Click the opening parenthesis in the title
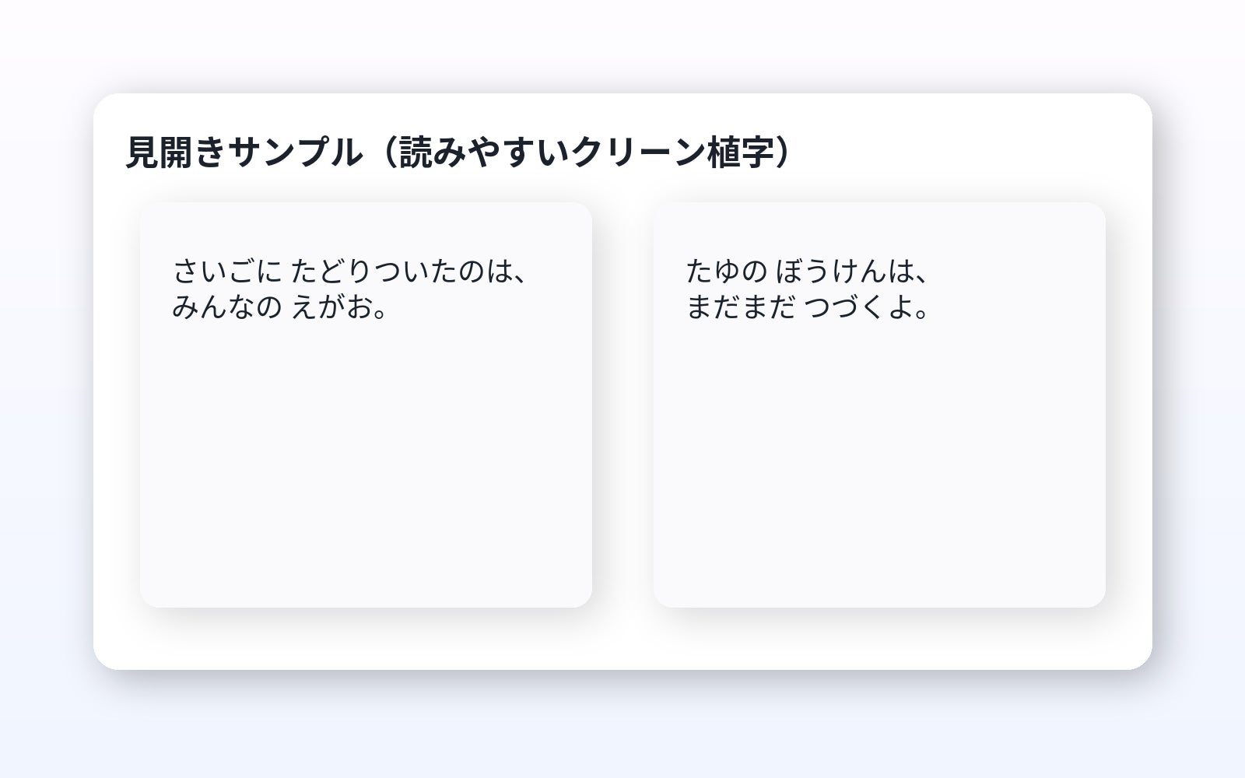 pyautogui.click(x=386, y=152)
